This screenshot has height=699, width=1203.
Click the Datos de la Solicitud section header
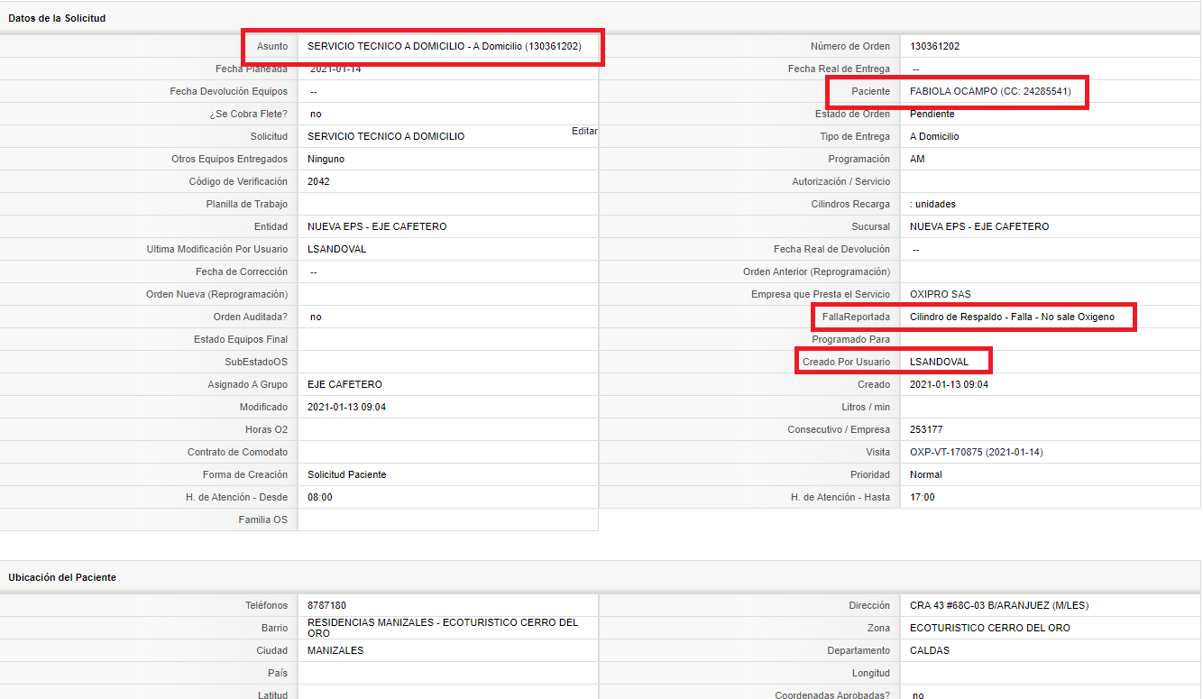tap(57, 18)
